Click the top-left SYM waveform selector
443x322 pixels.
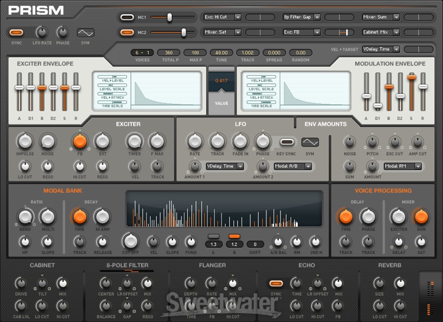(x=86, y=33)
